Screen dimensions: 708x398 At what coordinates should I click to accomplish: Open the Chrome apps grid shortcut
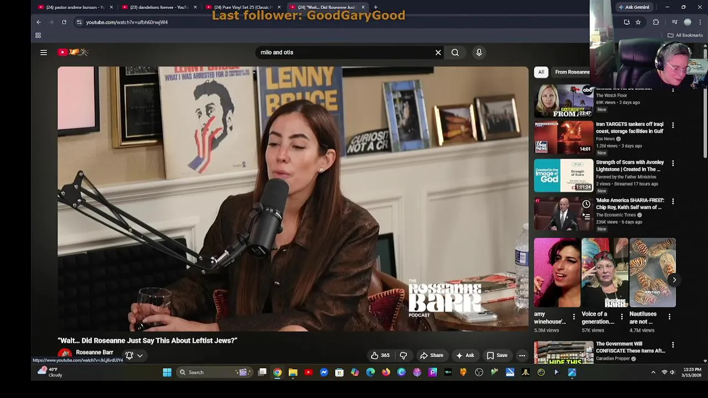pos(38,35)
